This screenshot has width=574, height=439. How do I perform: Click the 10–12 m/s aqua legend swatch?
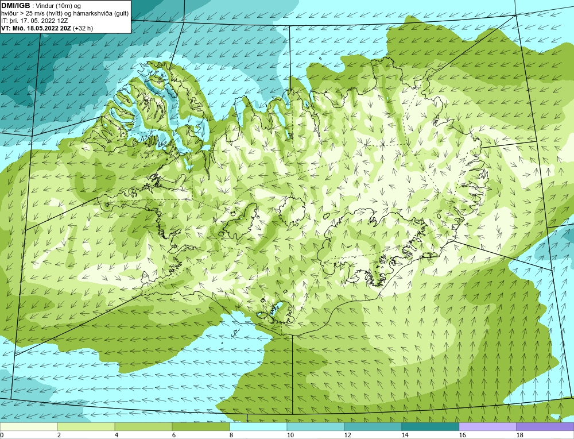316,426
